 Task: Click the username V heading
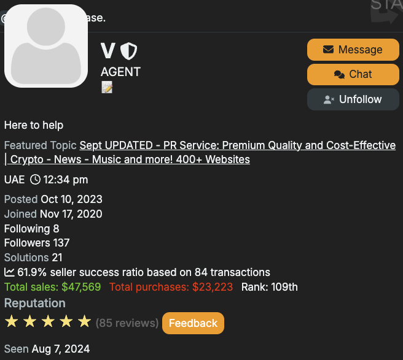click(x=108, y=50)
